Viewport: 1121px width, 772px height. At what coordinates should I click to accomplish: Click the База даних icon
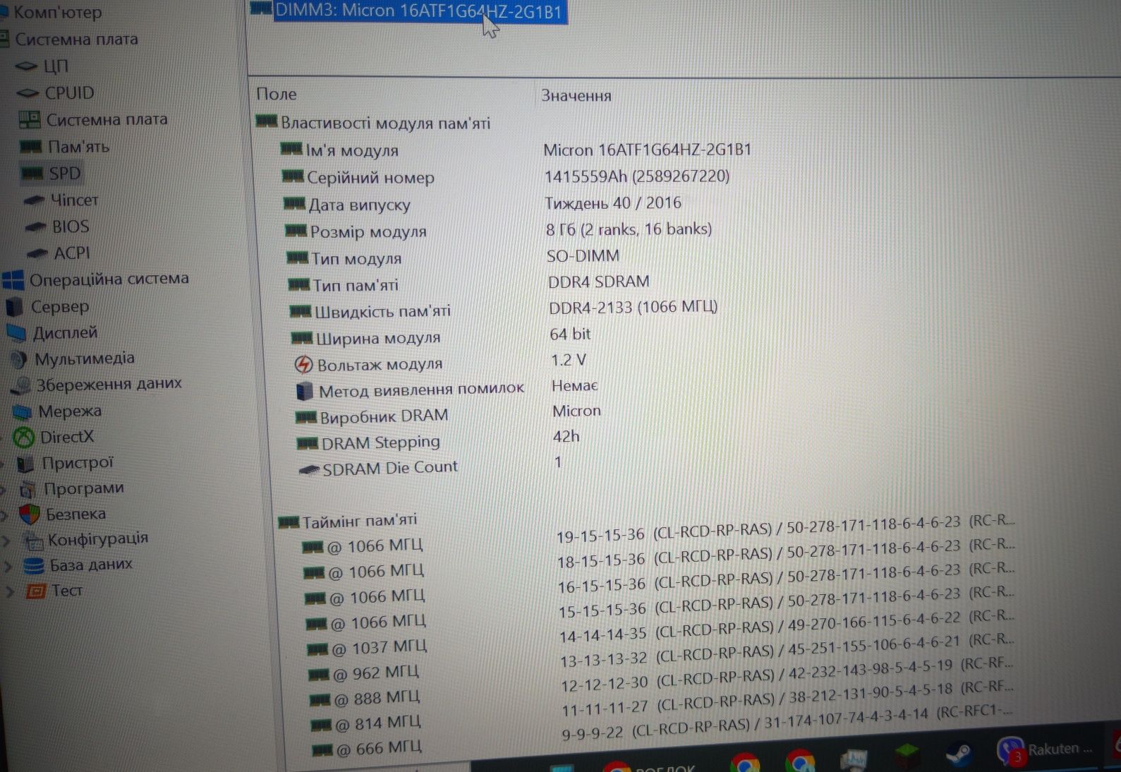[33, 566]
